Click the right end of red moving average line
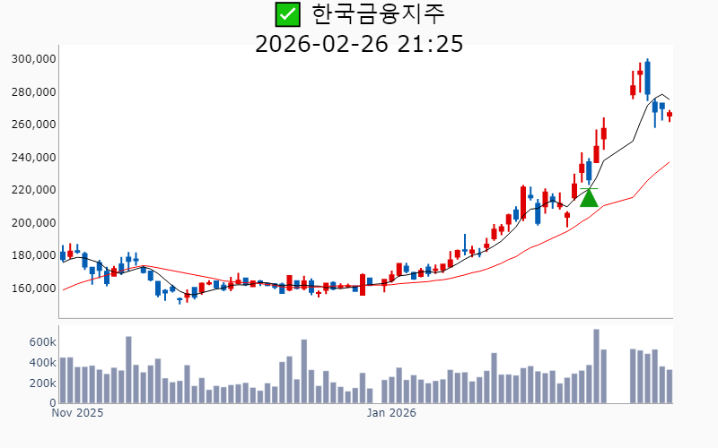 pos(669,162)
